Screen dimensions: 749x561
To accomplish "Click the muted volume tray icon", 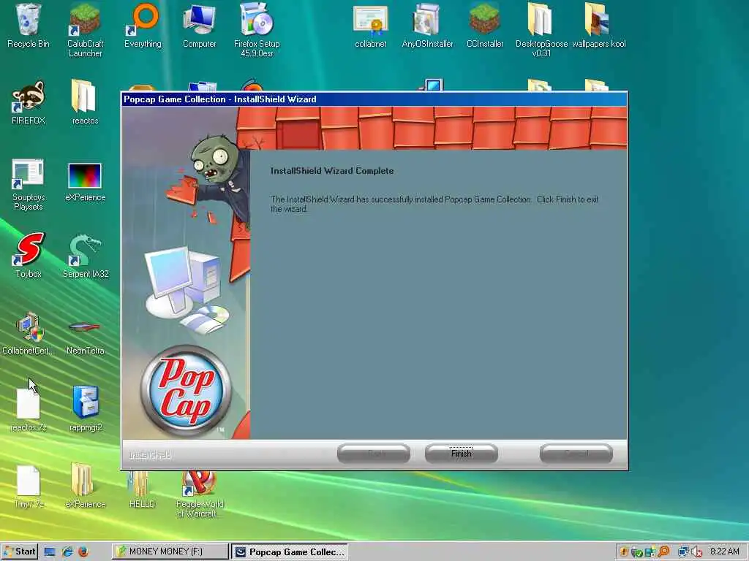I will click(x=697, y=552).
